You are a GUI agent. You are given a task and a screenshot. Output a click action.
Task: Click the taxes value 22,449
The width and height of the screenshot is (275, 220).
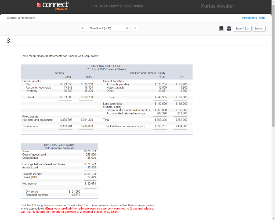point(92,177)
